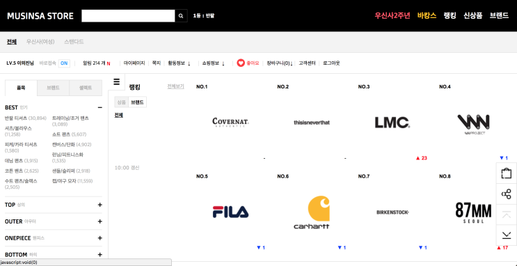Switch to the 브랜드 sidebar tab
The image size is (517, 266).
(53, 88)
